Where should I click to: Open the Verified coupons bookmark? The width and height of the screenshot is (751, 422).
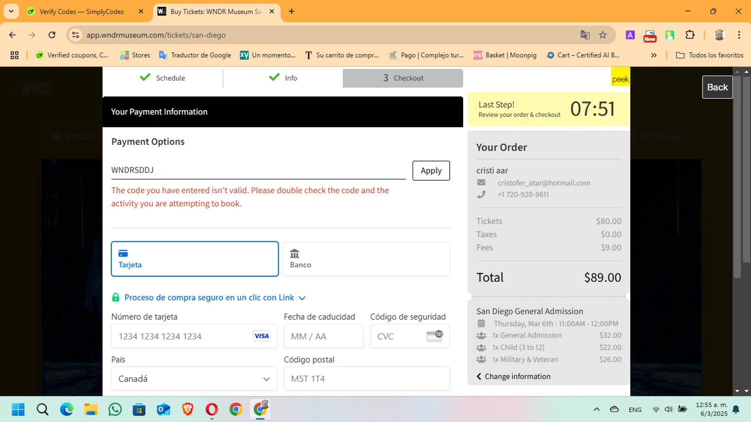tap(72, 55)
